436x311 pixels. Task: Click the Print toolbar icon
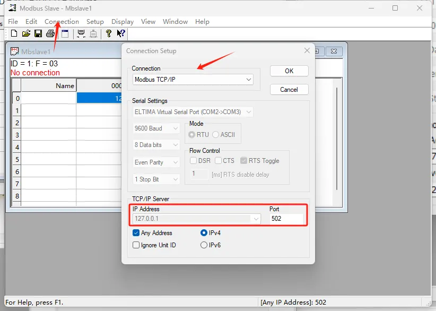[50, 33]
